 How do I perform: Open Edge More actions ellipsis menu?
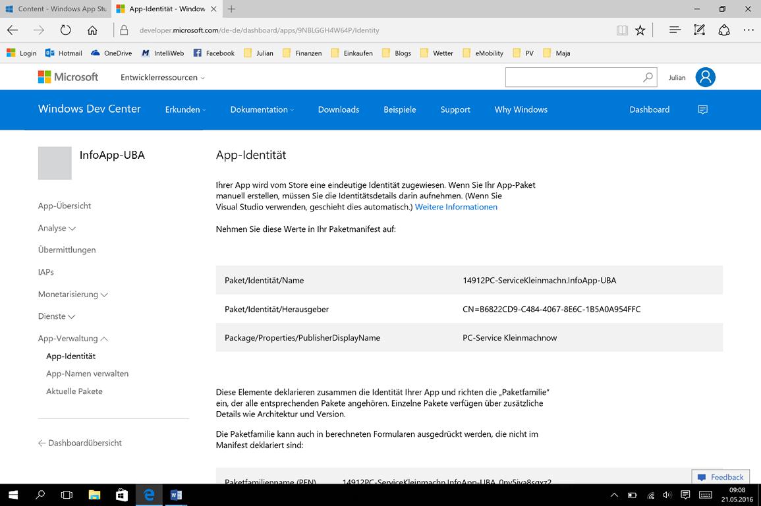748,30
